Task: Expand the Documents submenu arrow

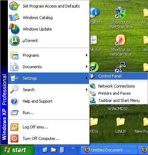Action: tap(87, 67)
